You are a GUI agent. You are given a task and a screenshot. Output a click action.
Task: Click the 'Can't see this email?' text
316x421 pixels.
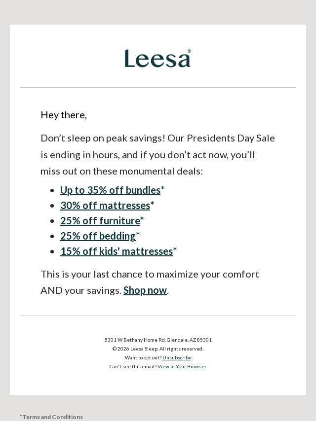coord(133,367)
